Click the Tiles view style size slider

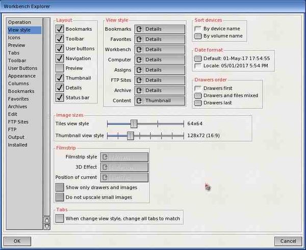click(x=134, y=124)
